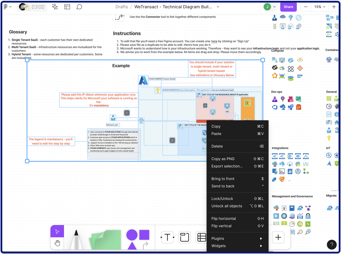This screenshot has height=254, width=341.
Task: Choose Bring to front
Action: click(238, 179)
